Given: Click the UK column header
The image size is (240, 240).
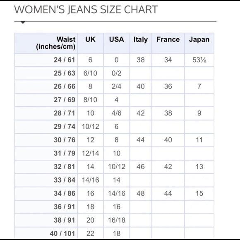Looking at the screenshot, I should [x=91, y=43].
